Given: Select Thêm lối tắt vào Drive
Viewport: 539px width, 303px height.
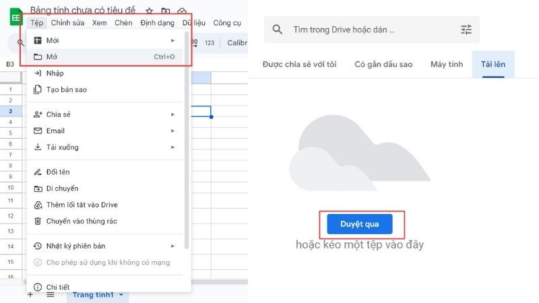Looking at the screenshot, I should 105,205.
